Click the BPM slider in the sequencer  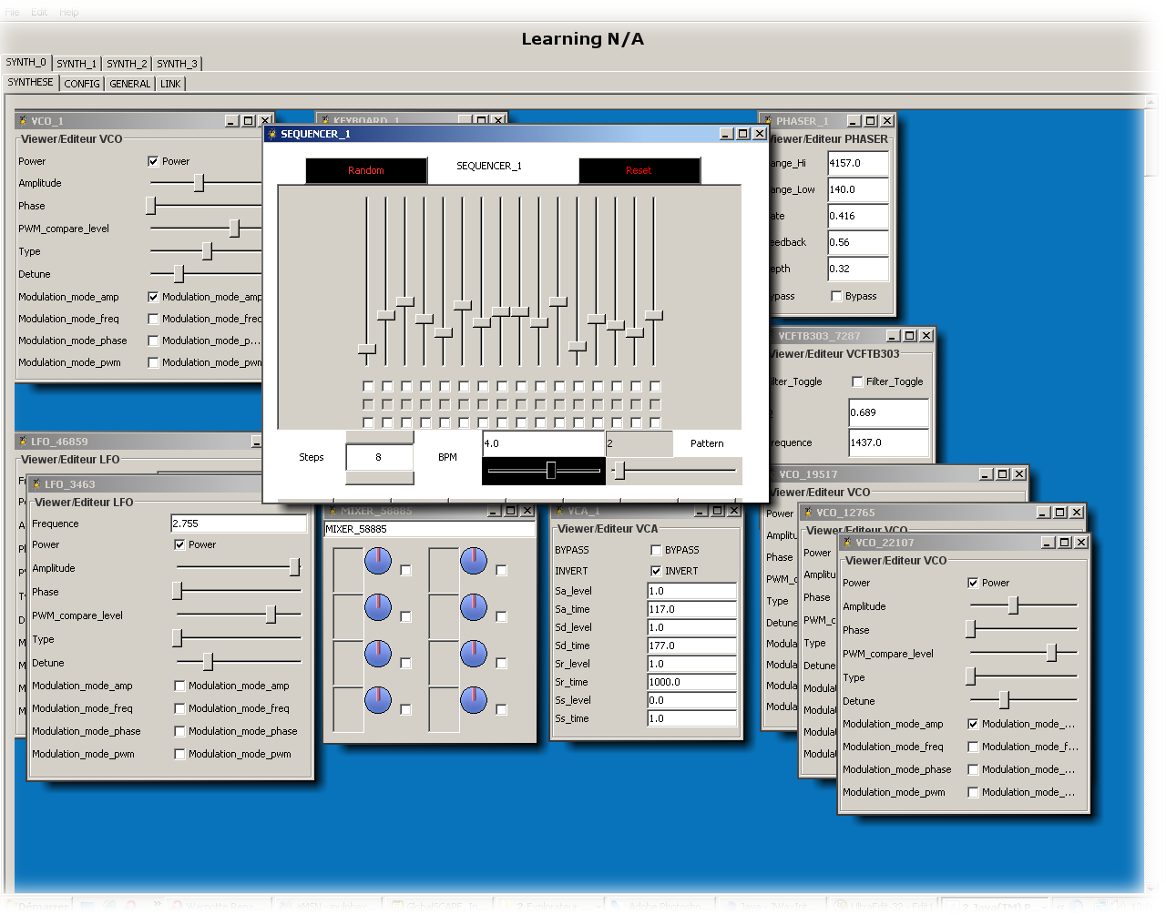click(551, 471)
